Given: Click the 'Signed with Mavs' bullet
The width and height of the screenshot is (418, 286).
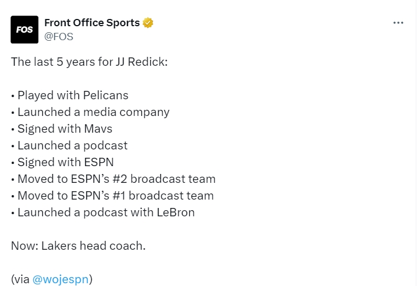Looking at the screenshot, I should pos(65,129).
